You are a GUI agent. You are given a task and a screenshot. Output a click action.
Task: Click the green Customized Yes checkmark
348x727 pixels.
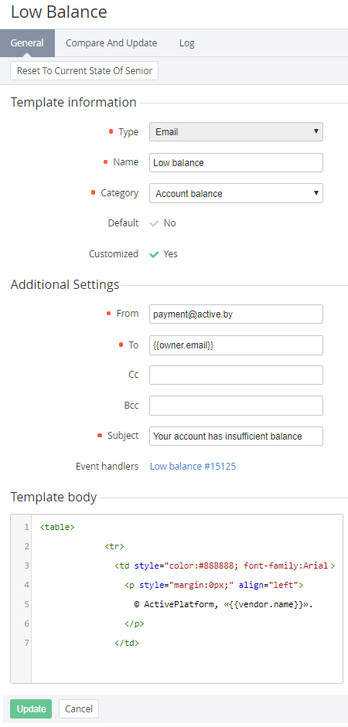154,254
